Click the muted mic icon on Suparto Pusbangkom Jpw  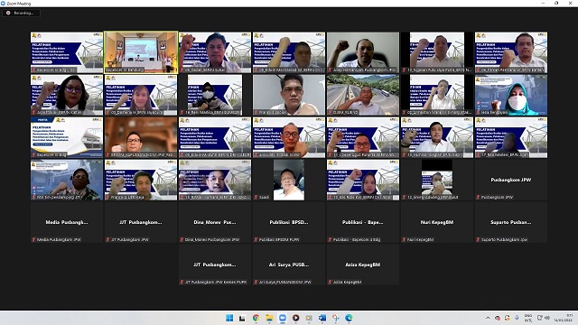click(x=478, y=240)
